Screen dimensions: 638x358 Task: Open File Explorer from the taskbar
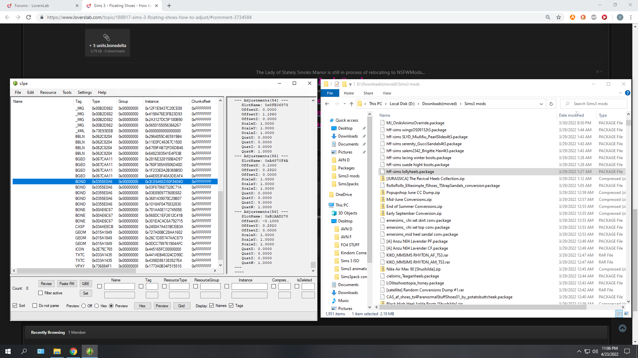click(57, 351)
